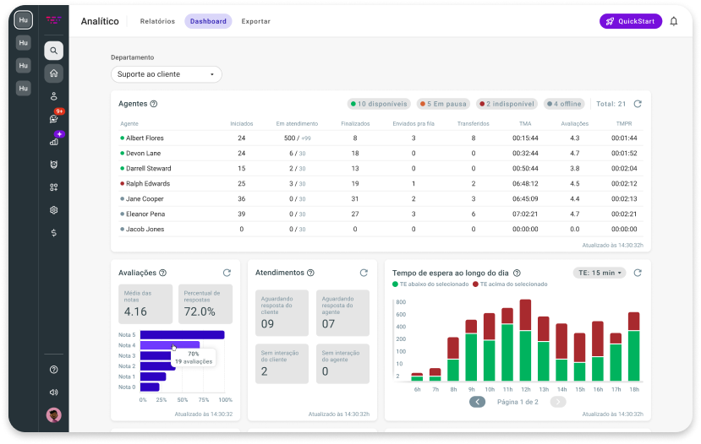
Task: Select the first Hu workspace tile
Action: [x=23, y=20]
